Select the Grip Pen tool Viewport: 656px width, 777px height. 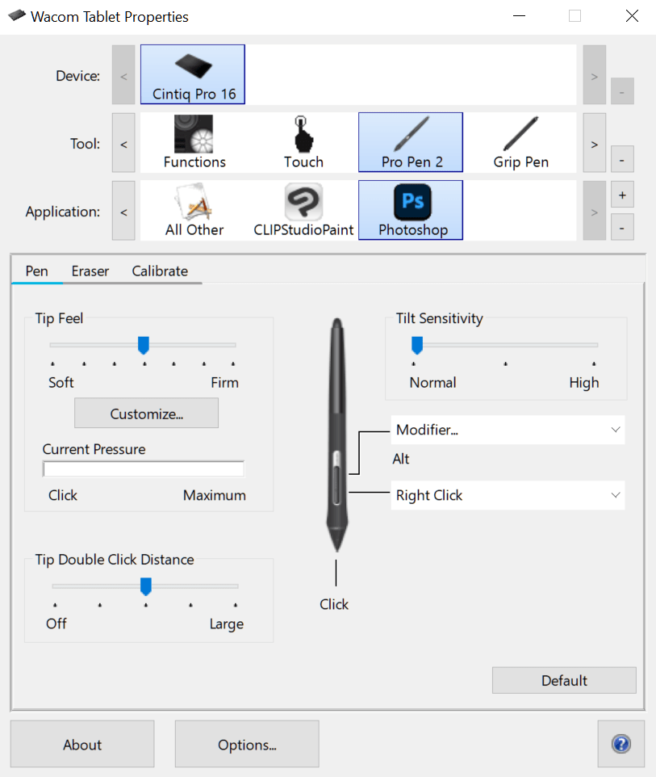(x=520, y=141)
